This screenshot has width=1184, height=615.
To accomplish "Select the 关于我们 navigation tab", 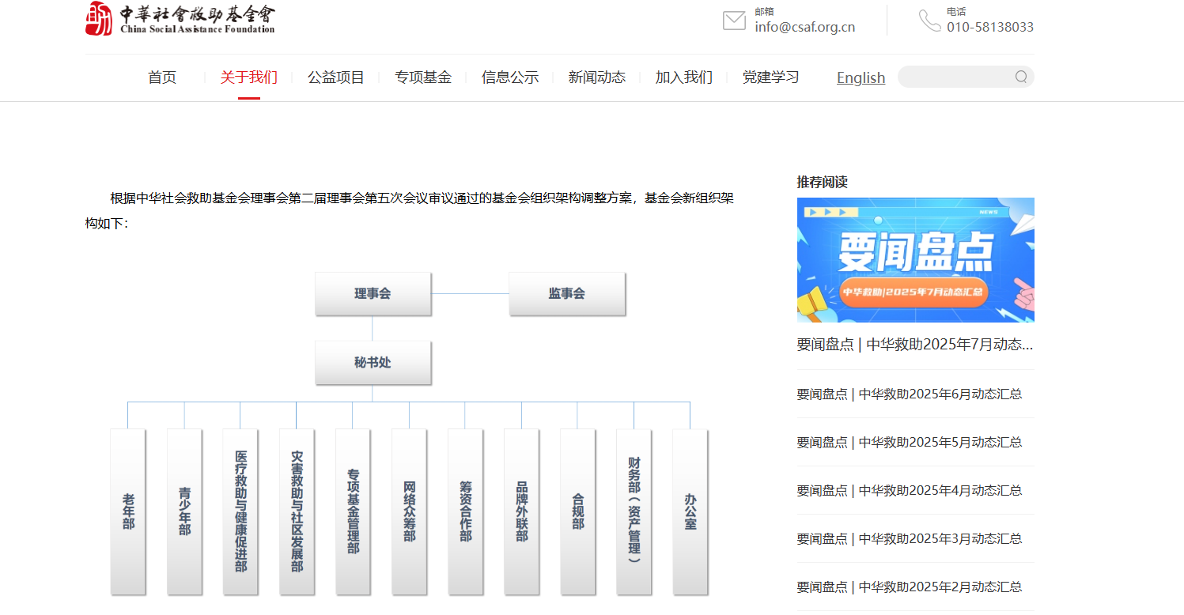I will pos(248,77).
